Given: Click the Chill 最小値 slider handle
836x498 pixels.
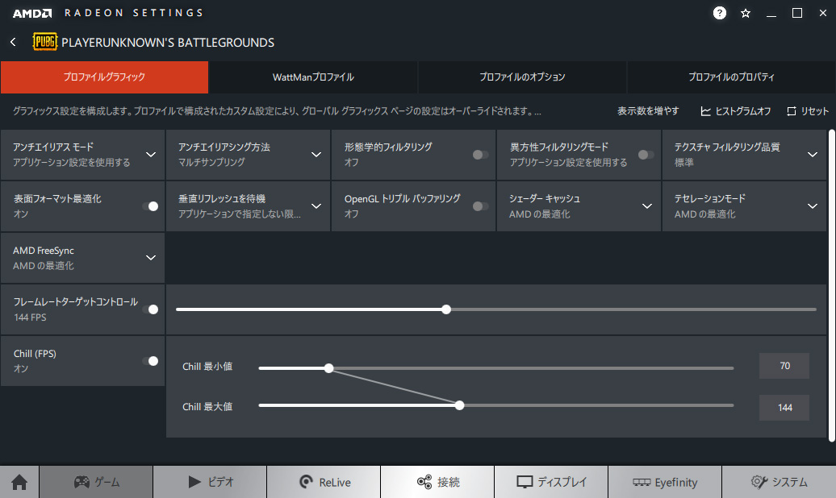Looking at the screenshot, I should [x=328, y=368].
